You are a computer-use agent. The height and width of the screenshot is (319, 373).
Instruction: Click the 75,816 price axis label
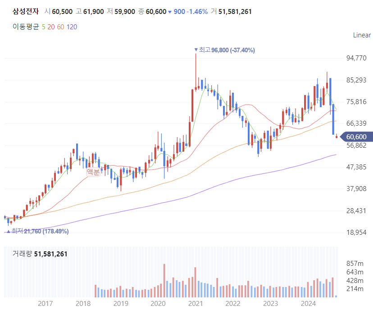point(356,101)
